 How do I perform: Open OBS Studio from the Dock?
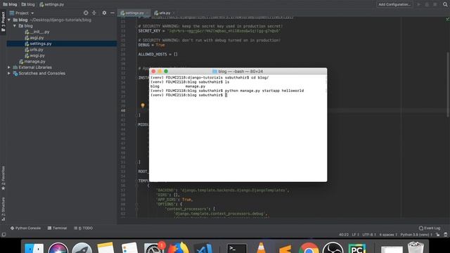pos(333,248)
